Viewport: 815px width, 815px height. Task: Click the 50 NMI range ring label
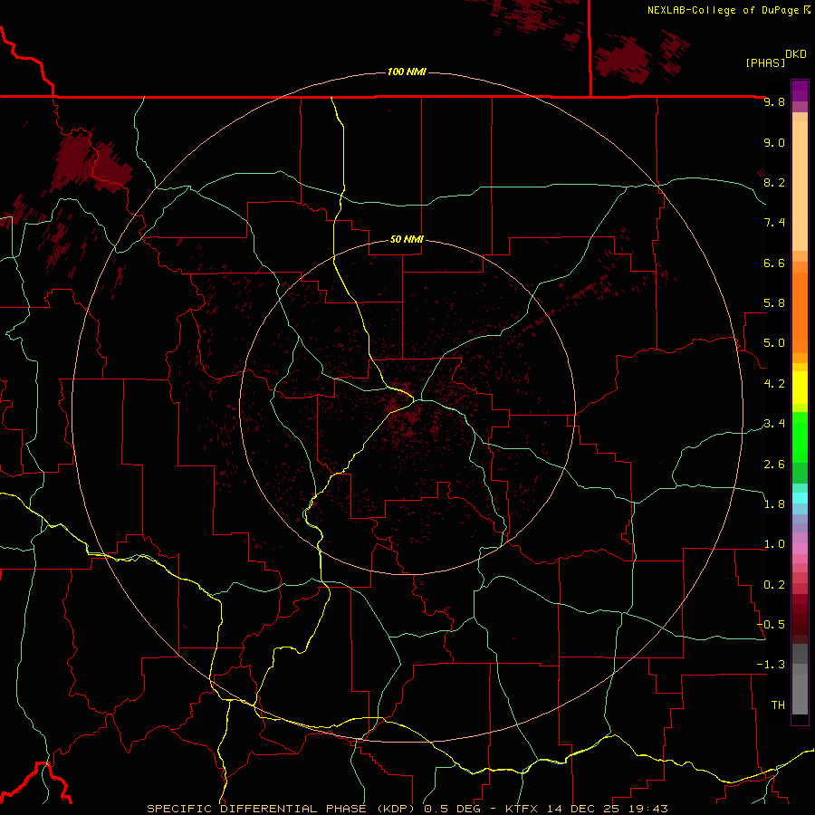point(407,239)
